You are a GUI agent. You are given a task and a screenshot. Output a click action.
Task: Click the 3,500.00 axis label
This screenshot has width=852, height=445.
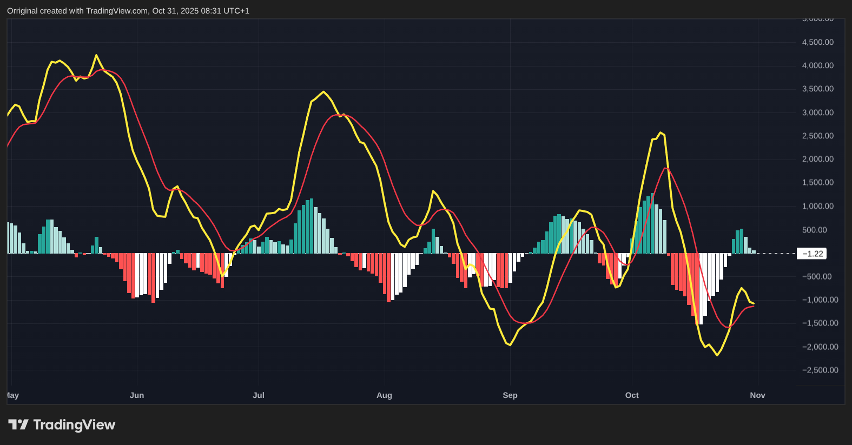(x=817, y=89)
